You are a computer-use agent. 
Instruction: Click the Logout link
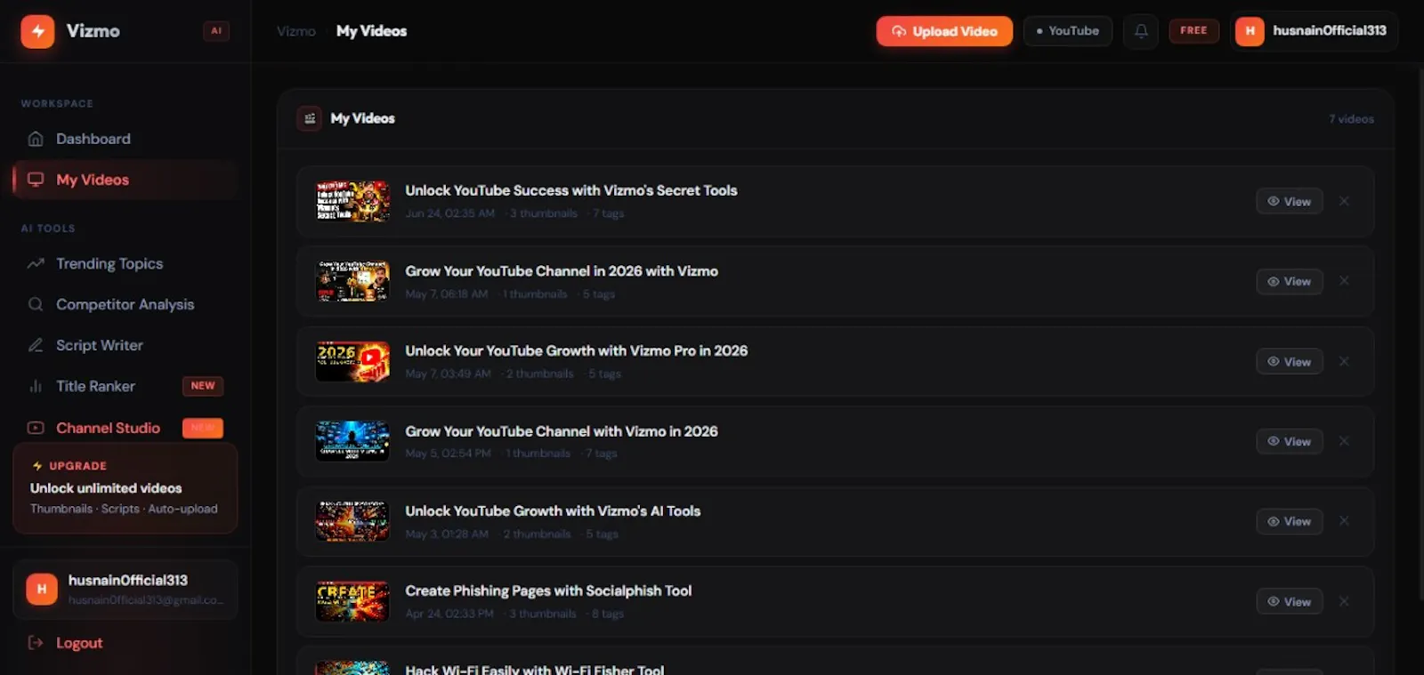click(79, 643)
